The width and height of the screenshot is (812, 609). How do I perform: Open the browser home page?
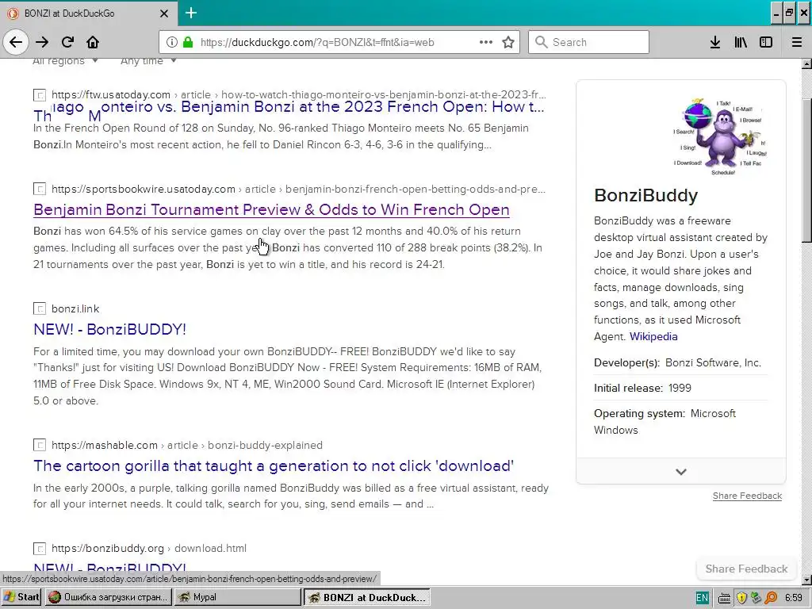(93, 42)
